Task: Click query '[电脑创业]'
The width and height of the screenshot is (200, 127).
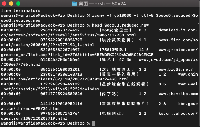Action: 112,113
